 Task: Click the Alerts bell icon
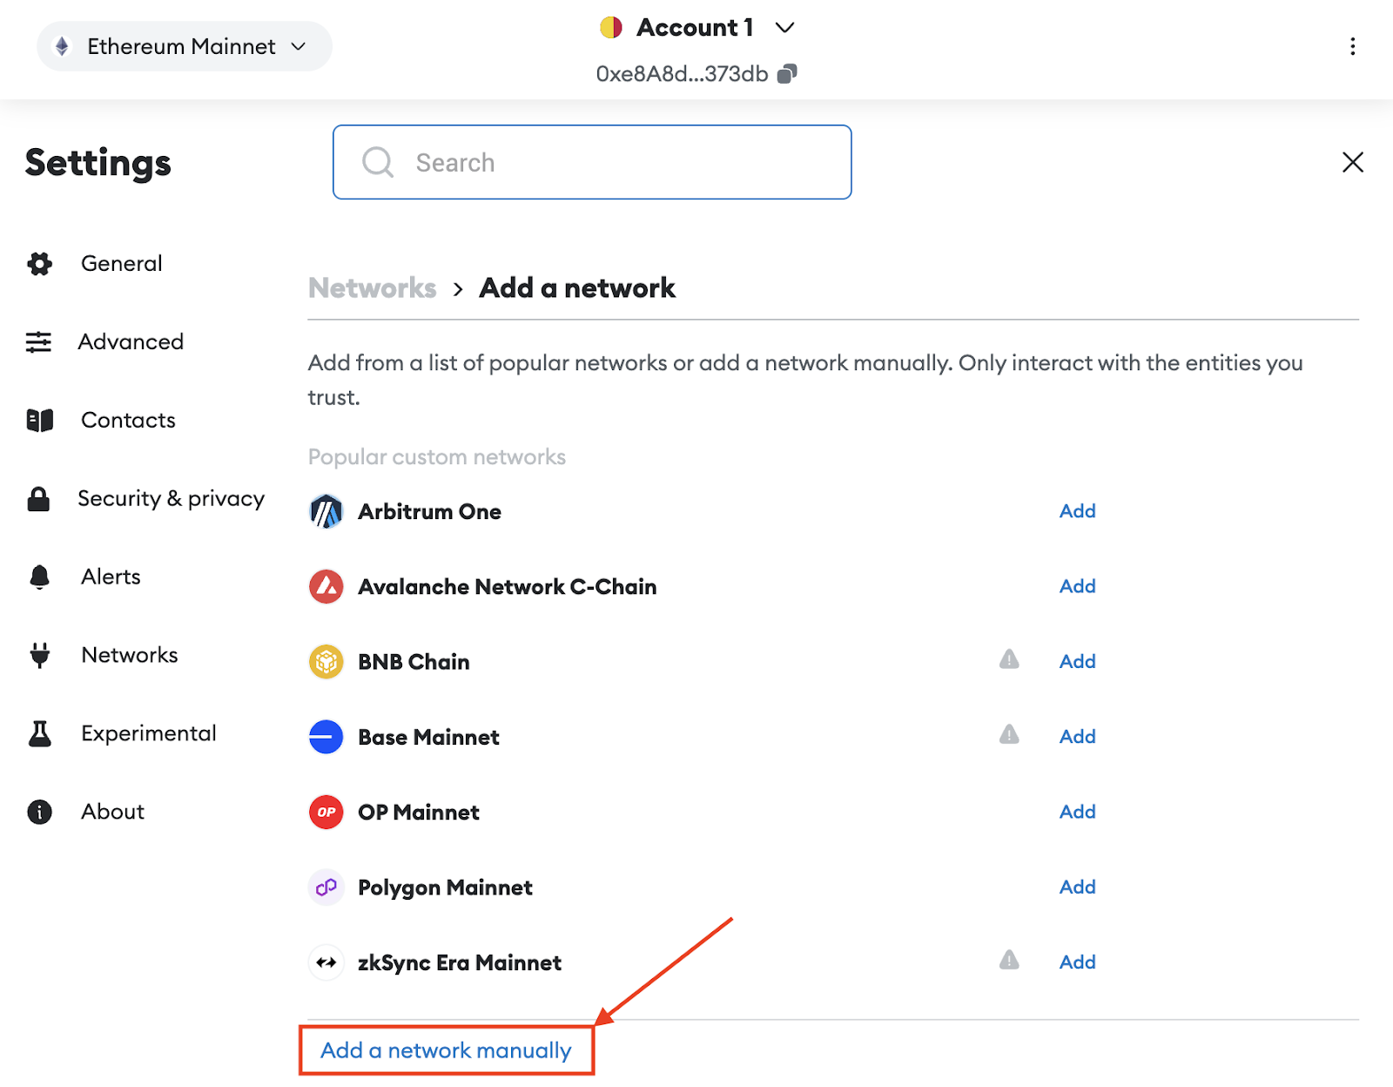39,577
